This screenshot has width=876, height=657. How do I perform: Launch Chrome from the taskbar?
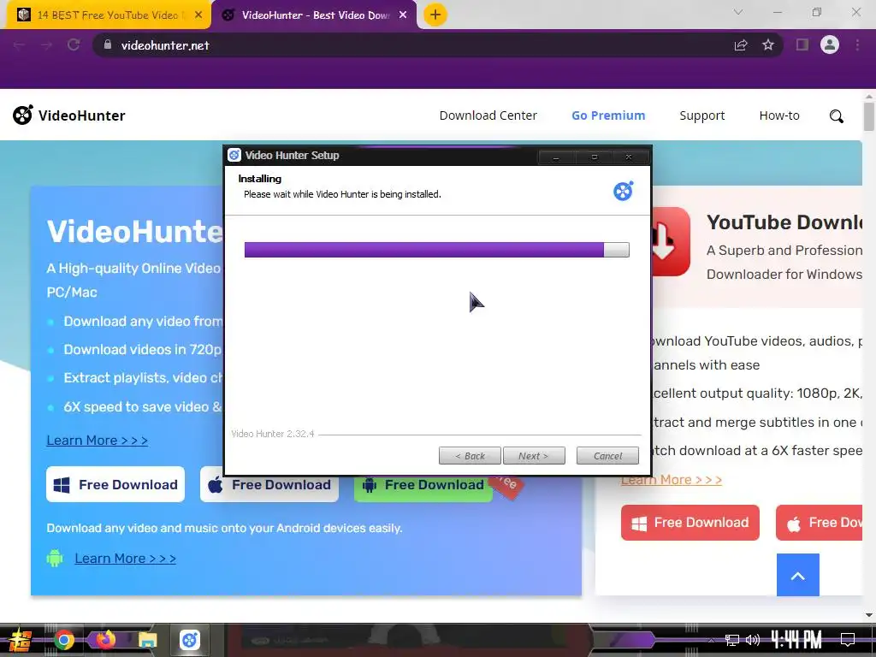(x=64, y=640)
